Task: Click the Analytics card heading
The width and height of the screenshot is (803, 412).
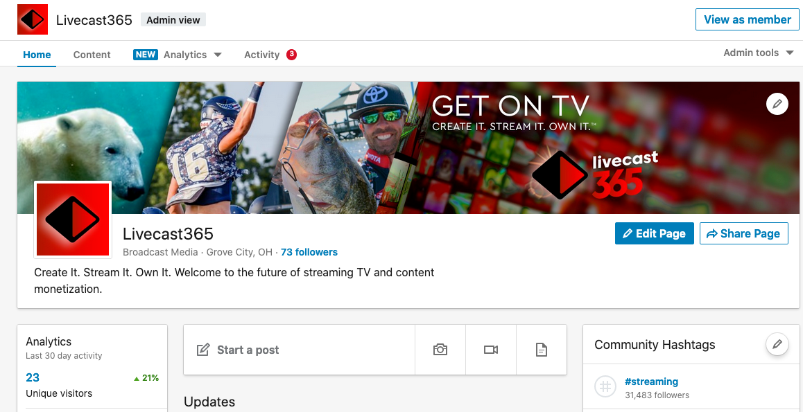Action: (x=49, y=341)
